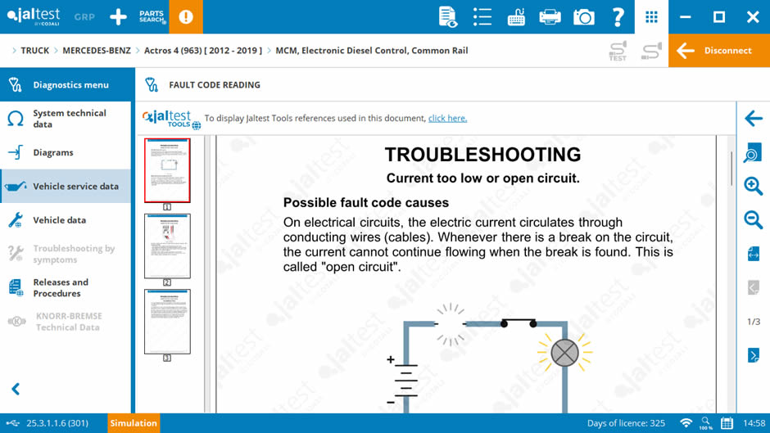The width and height of the screenshot is (770, 433).
Task: Zoom in on the document
Action: pyautogui.click(x=754, y=186)
